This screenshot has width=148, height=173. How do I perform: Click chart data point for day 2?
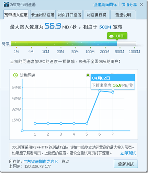(48, 123)
